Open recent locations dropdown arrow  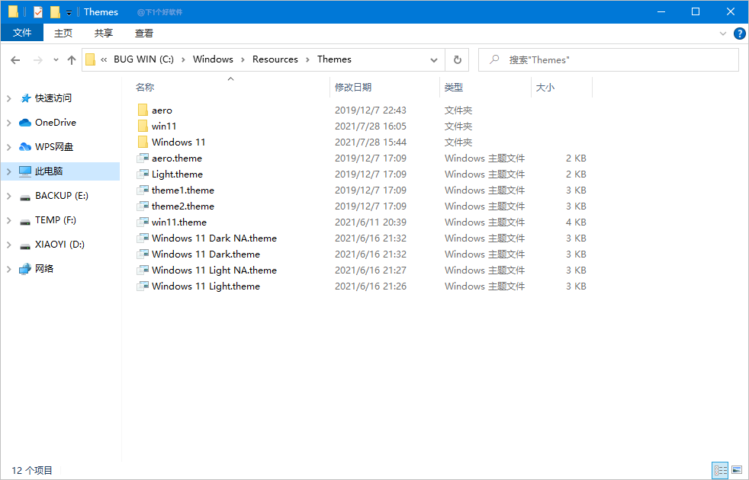click(x=56, y=60)
